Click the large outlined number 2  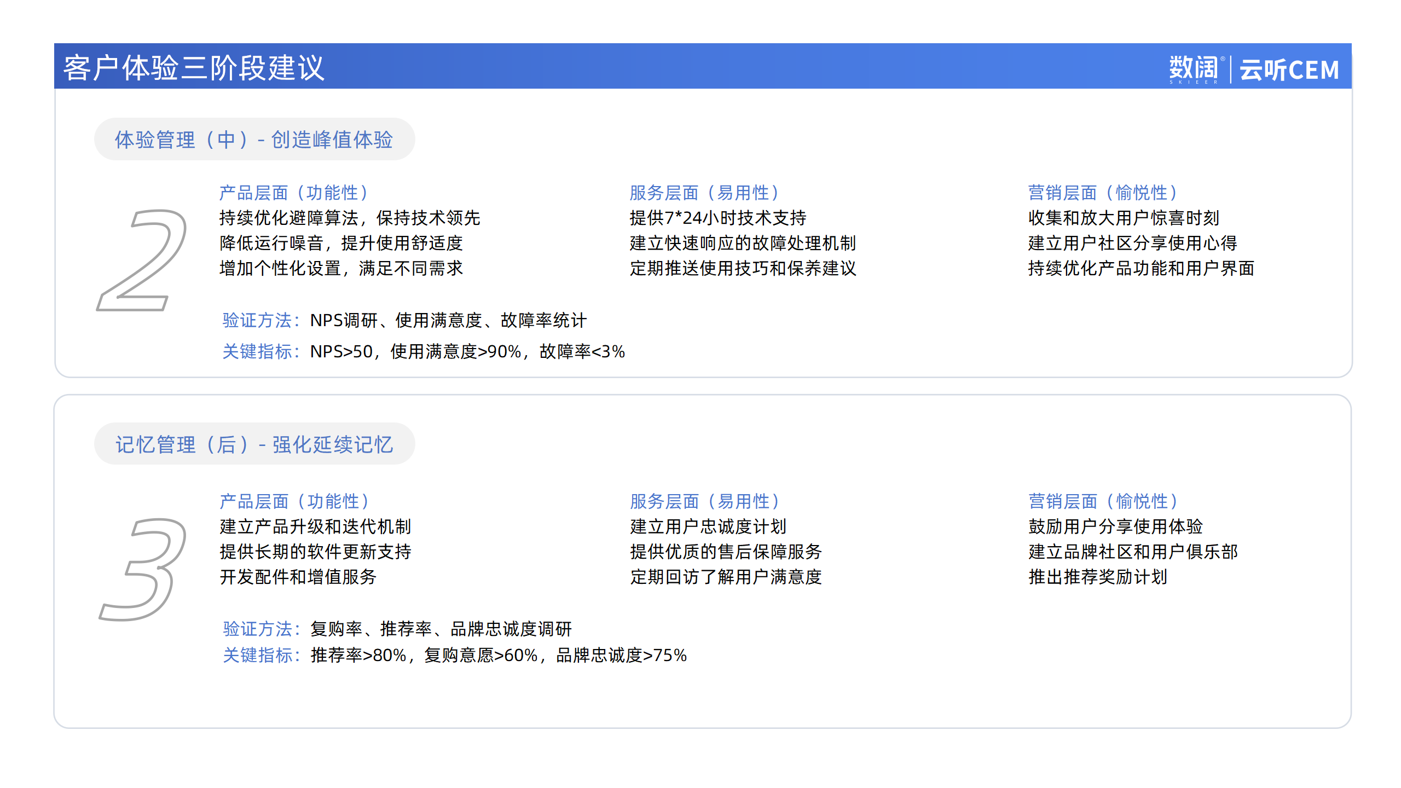[x=142, y=260]
